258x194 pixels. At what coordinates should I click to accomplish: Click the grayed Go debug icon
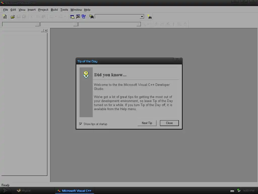(179, 24)
